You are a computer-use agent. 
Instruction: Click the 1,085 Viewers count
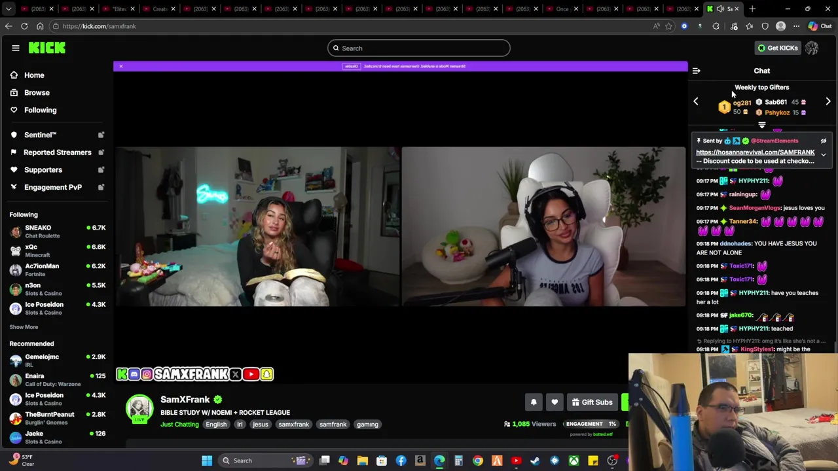530,424
